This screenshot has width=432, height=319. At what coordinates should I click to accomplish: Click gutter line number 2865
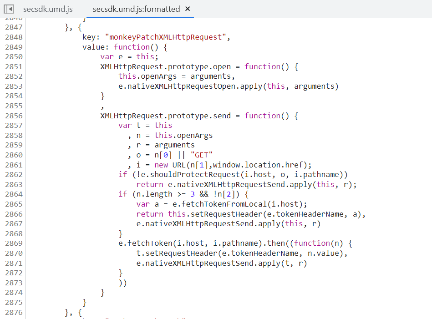[14, 204]
